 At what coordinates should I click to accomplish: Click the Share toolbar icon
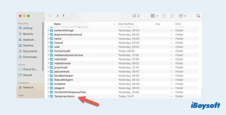164,16
